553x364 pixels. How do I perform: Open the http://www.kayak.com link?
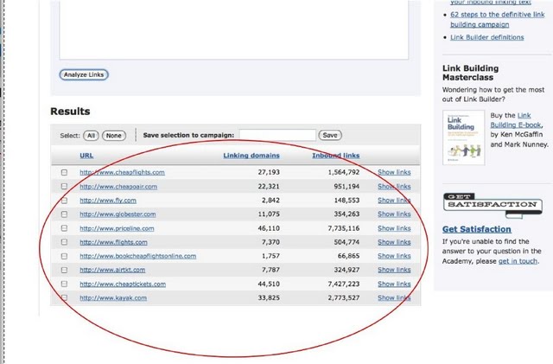tap(113, 297)
